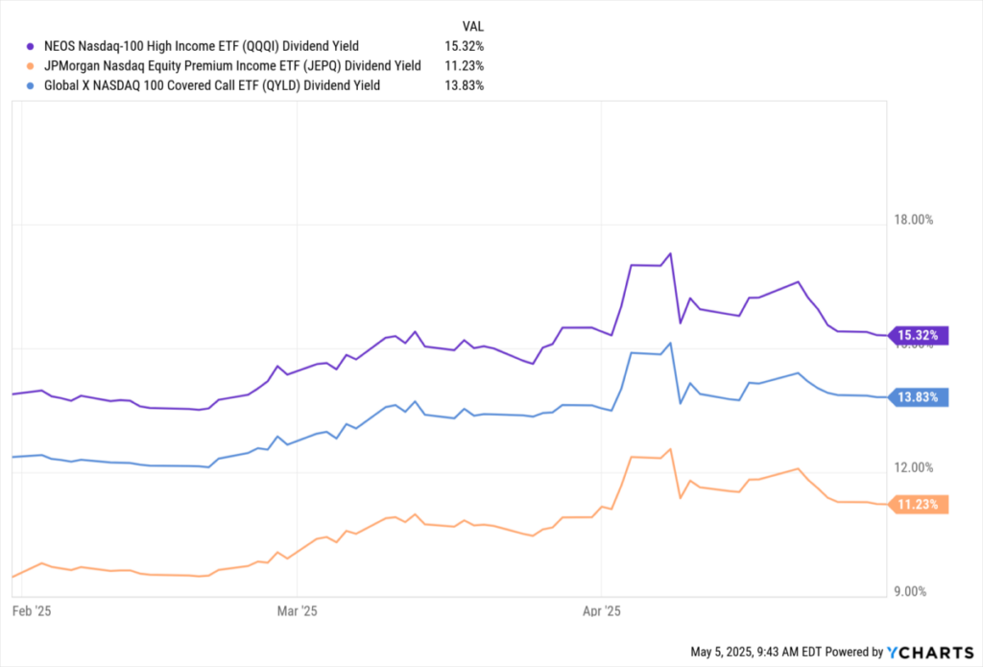
Task: Click the purple 15.32% end-of-line flag
Action: coord(919,335)
